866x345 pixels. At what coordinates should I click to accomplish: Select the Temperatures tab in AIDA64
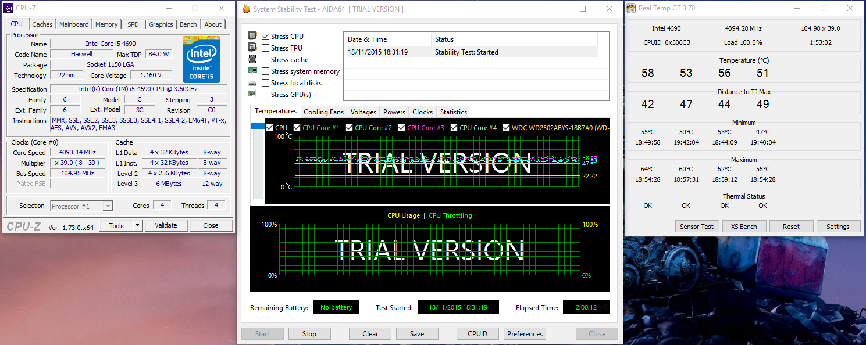click(276, 111)
